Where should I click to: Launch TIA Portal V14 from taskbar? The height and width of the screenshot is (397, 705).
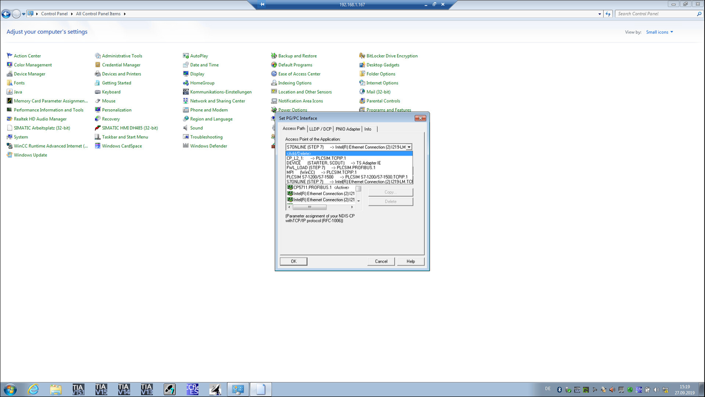(124, 389)
